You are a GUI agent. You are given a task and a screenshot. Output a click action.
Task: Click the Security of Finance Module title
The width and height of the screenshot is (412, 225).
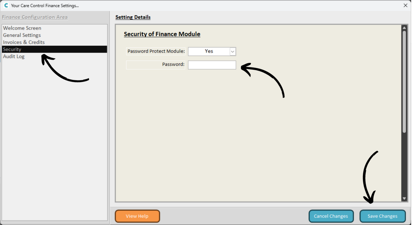162,34
